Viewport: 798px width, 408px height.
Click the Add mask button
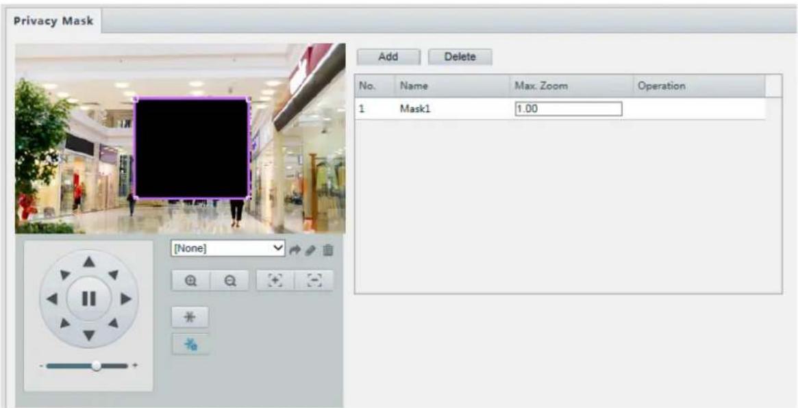388,57
